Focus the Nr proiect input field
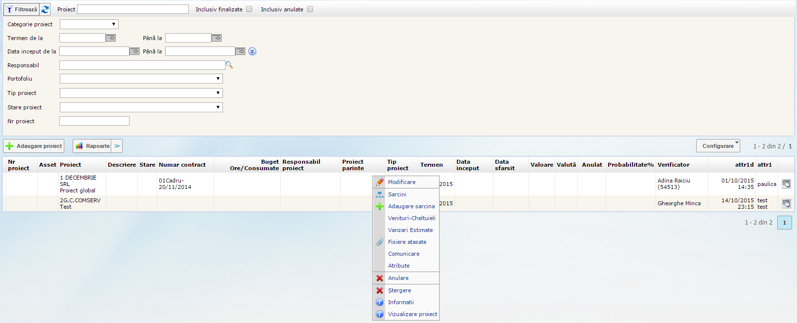The height and width of the screenshot is (323, 797). point(94,121)
